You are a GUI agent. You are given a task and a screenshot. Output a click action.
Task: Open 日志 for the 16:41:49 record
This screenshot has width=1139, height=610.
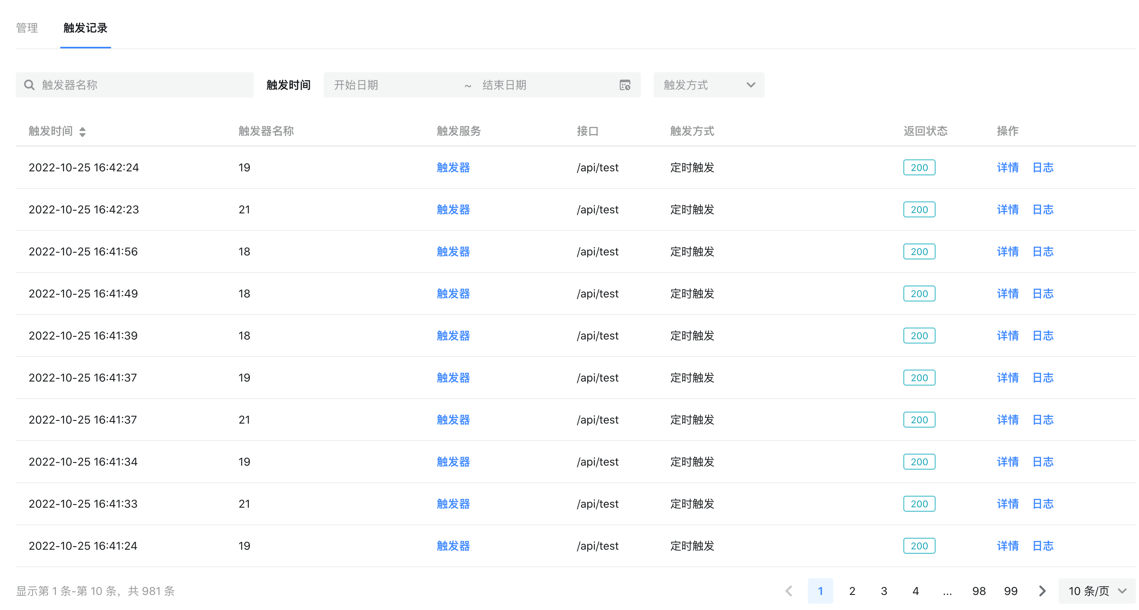[x=1043, y=294]
